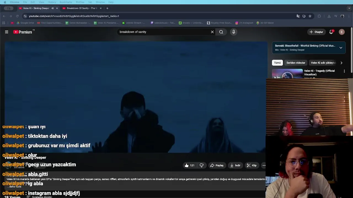Open media controls icon in toolbar
Image resolution: width=353 pixels, height=198 pixels.
(x=336, y=16)
